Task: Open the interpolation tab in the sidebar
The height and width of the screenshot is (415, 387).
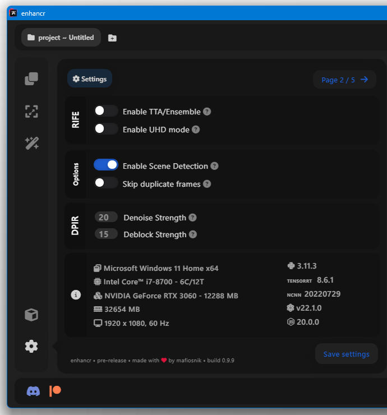Action: [31, 79]
